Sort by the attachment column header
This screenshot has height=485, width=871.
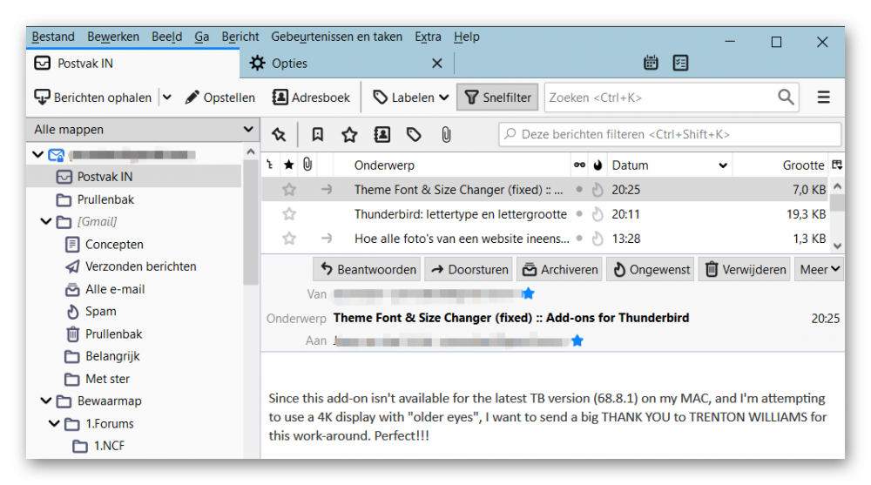coord(307,165)
